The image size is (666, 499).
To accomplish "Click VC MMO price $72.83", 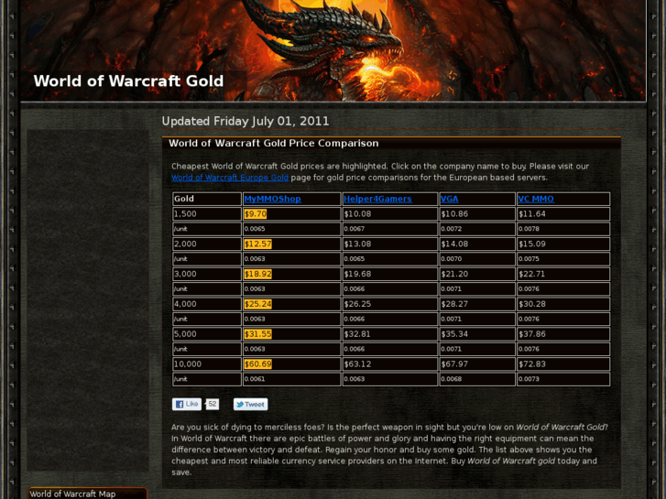I will [x=531, y=364].
